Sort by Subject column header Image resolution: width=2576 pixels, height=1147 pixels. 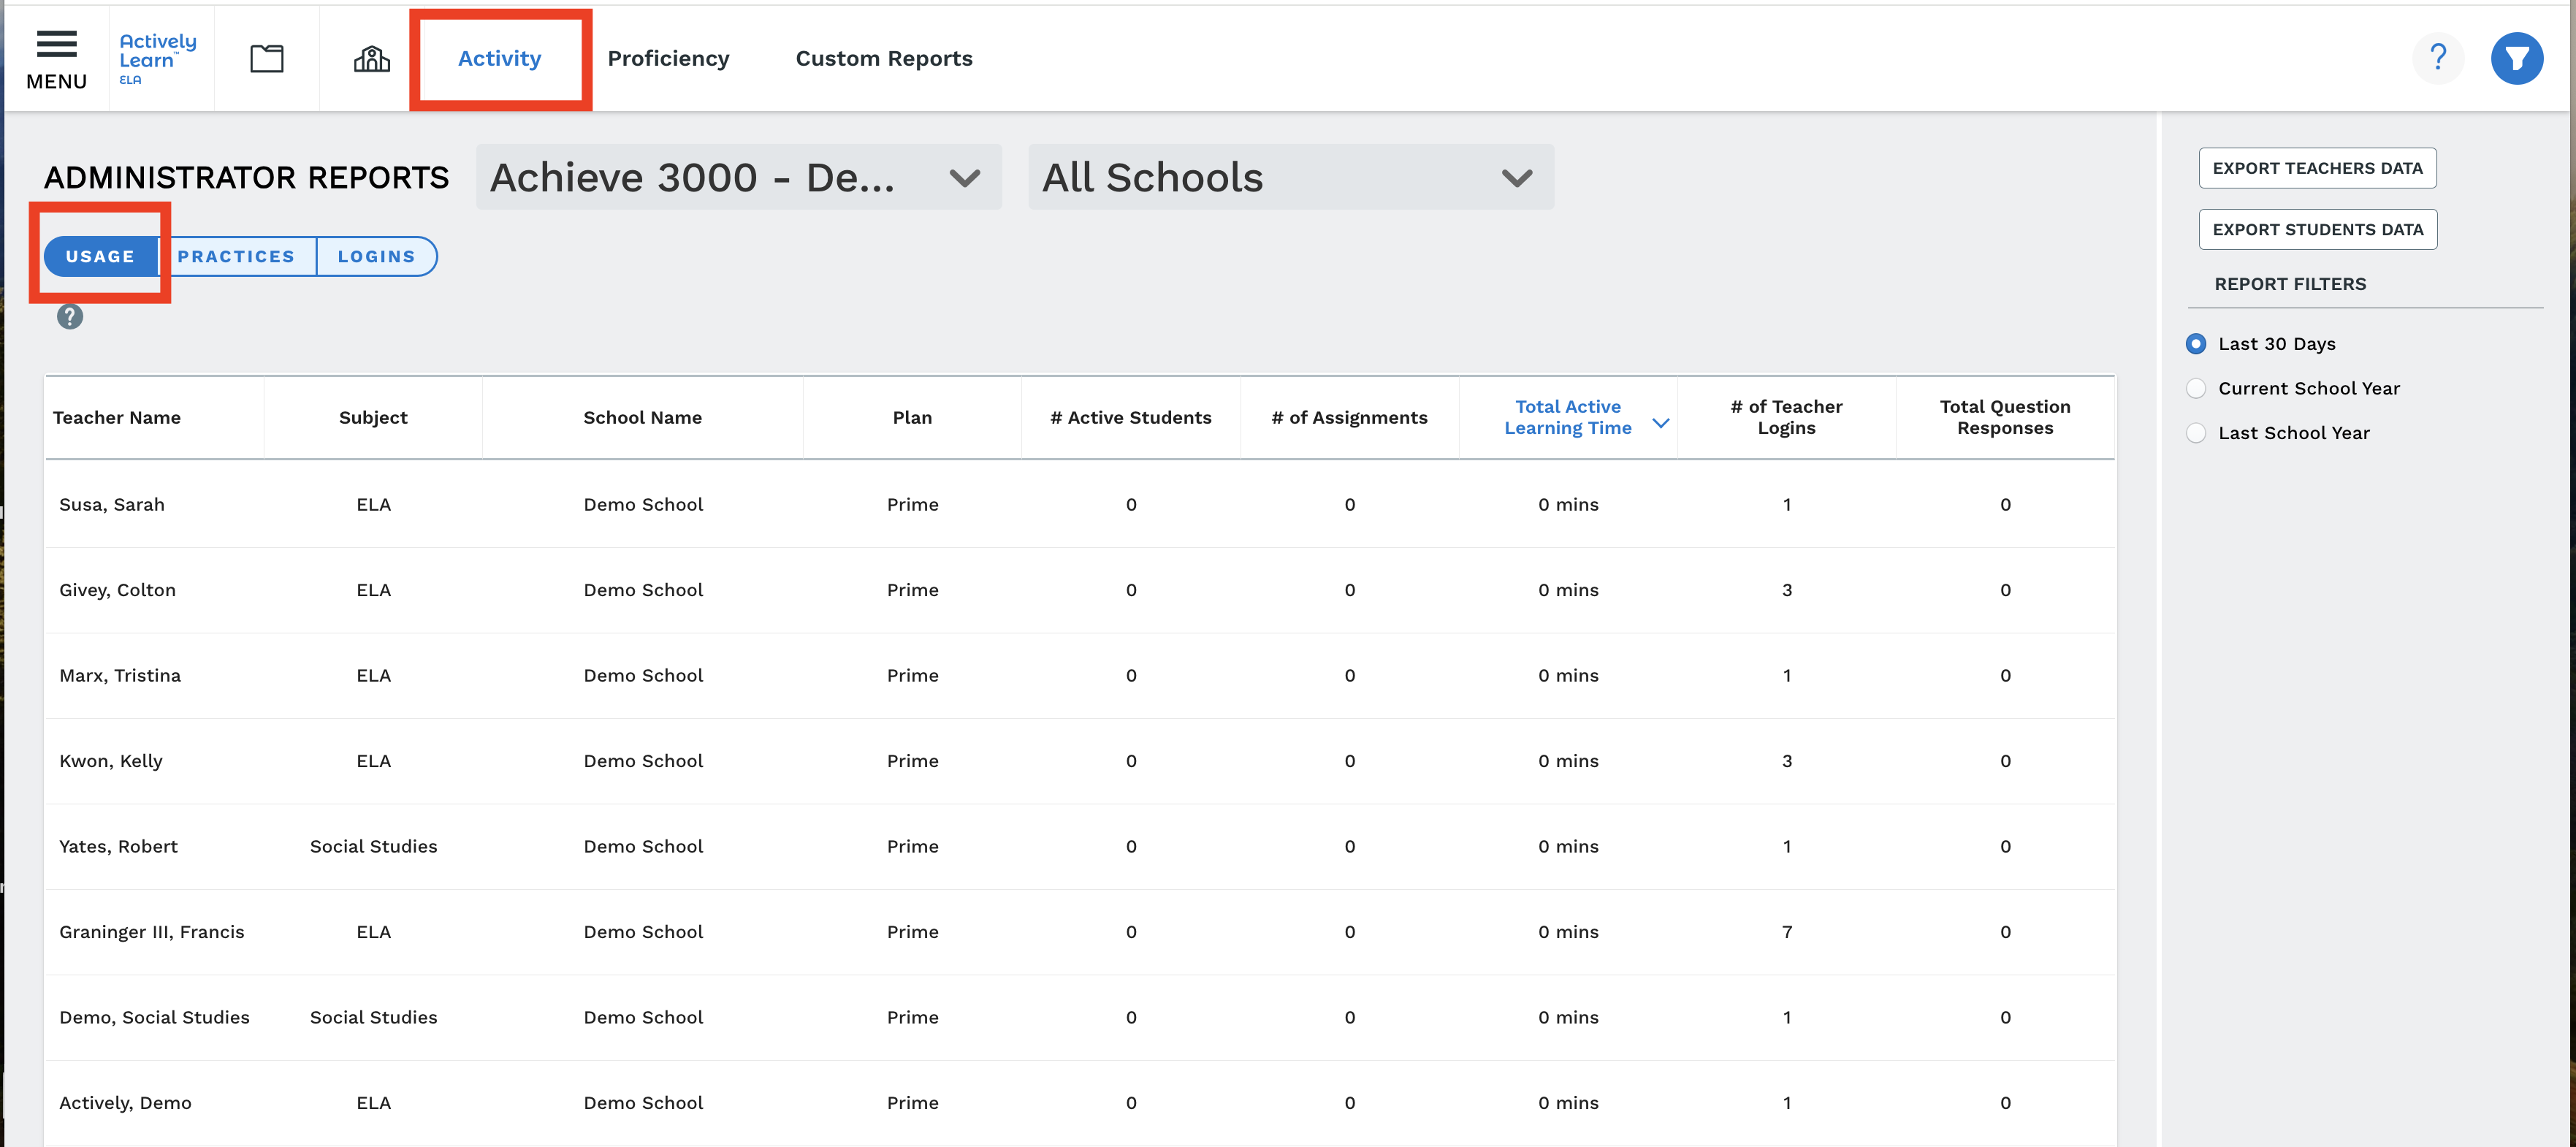coord(373,417)
